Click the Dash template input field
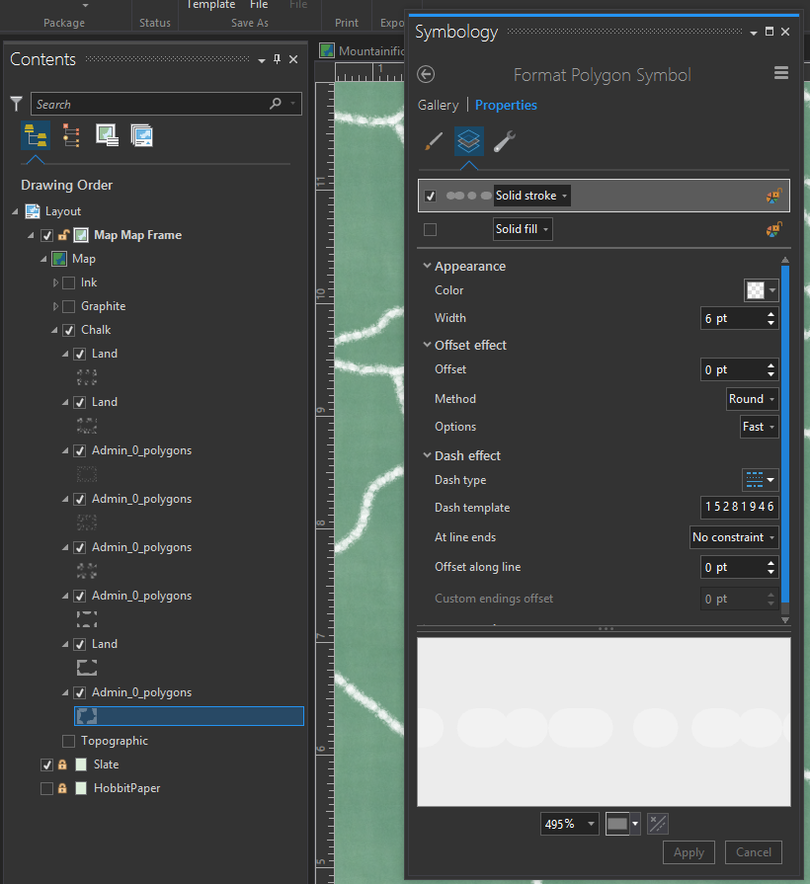This screenshot has height=884, width=810. (x=740, y=508)
